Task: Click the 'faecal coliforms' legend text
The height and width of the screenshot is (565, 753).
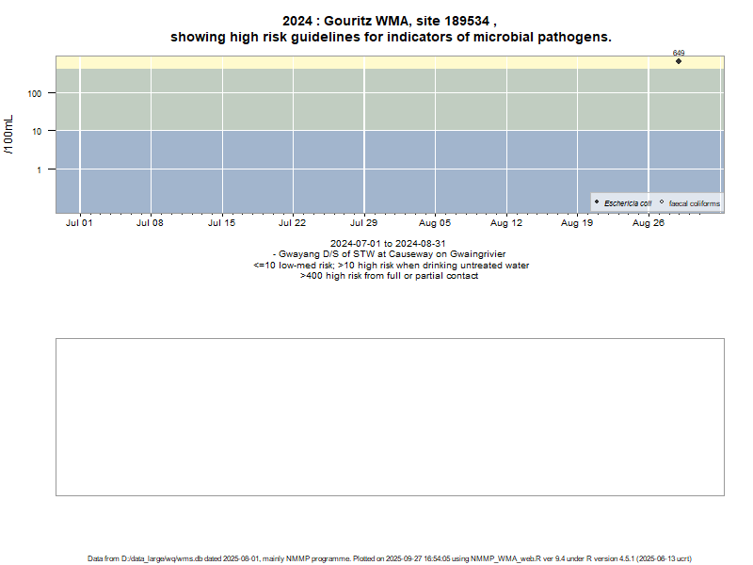Action: coord(694,203)
